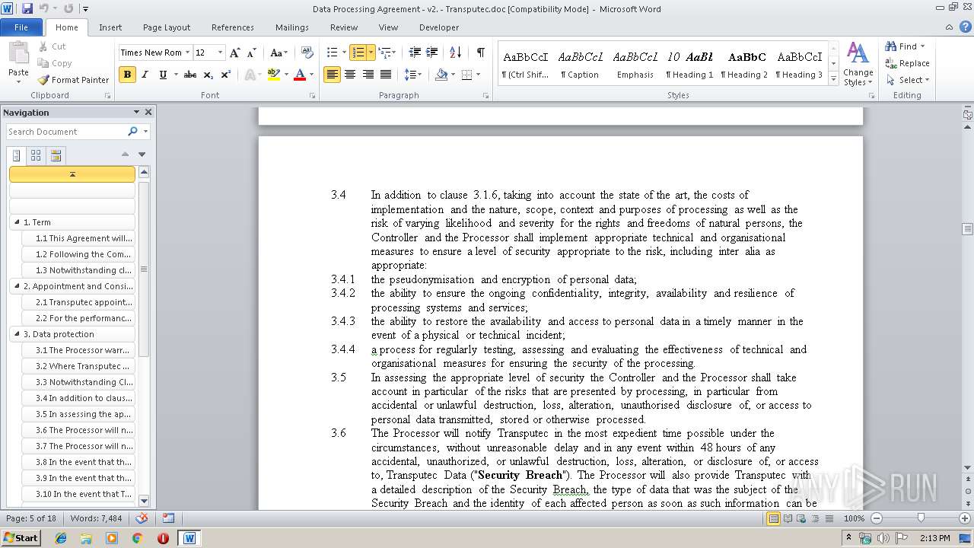Open font name dropdown
974x548 pixels.
pos(187,53)
